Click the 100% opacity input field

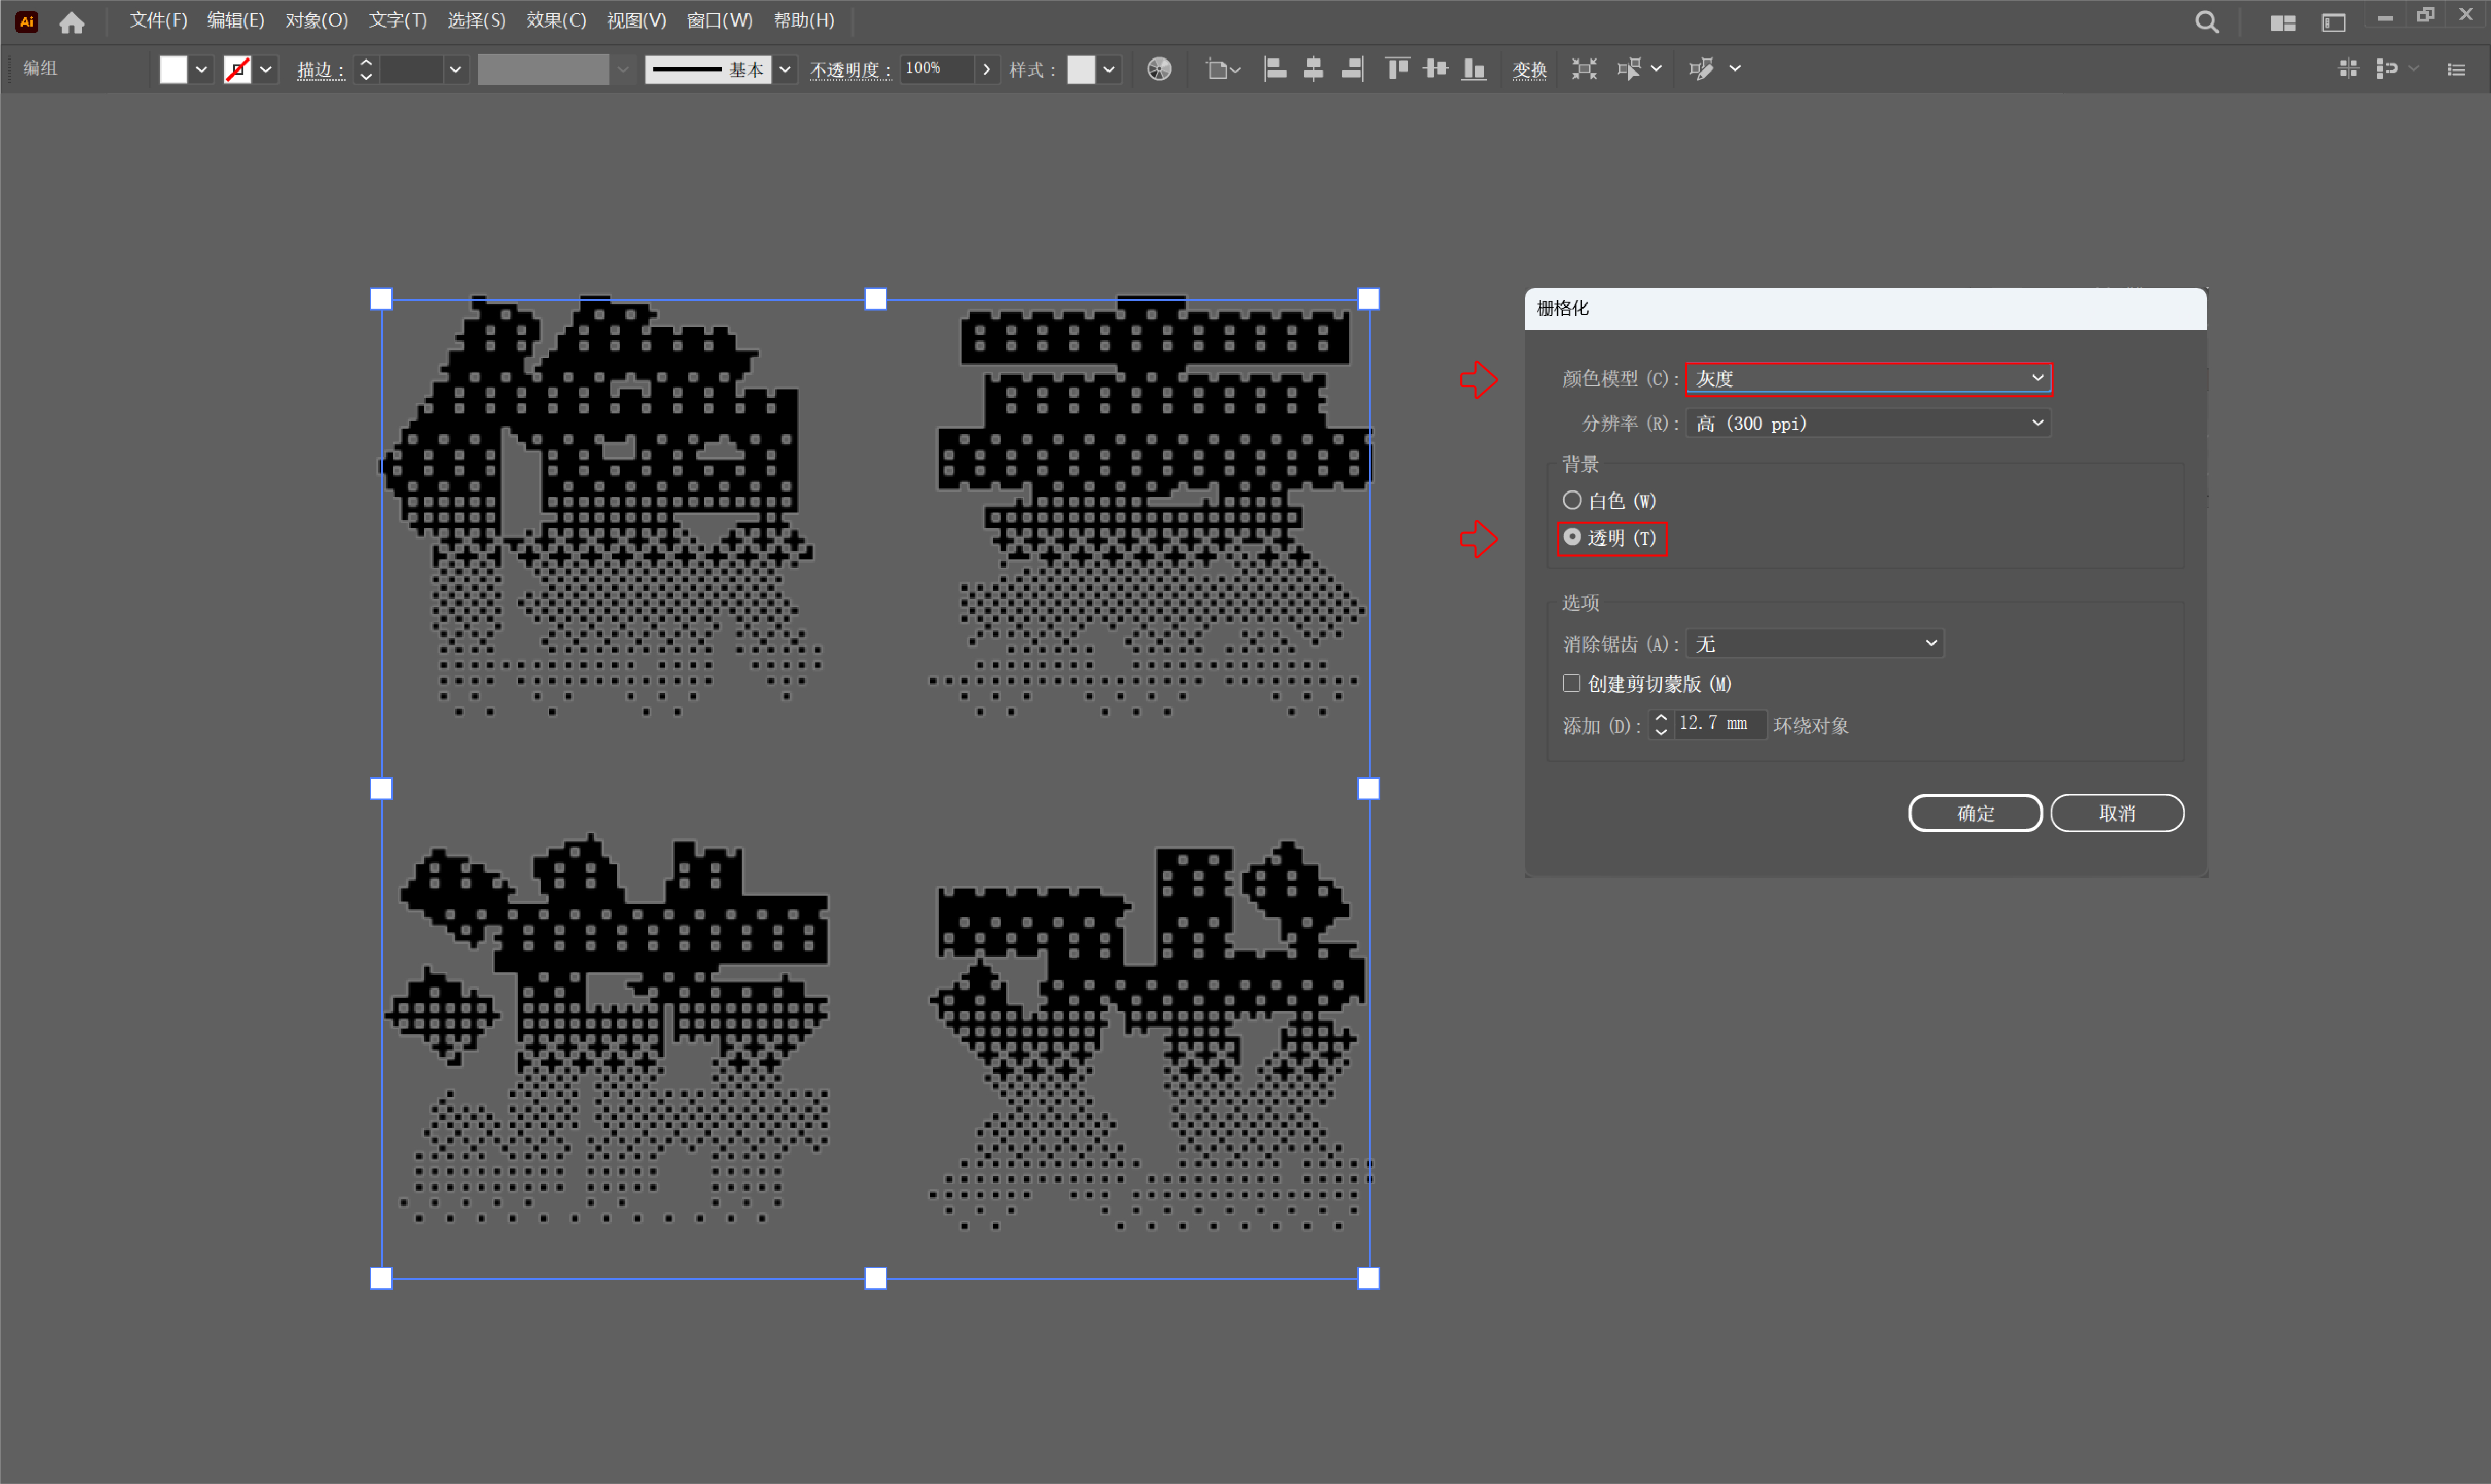click(937, 69)
